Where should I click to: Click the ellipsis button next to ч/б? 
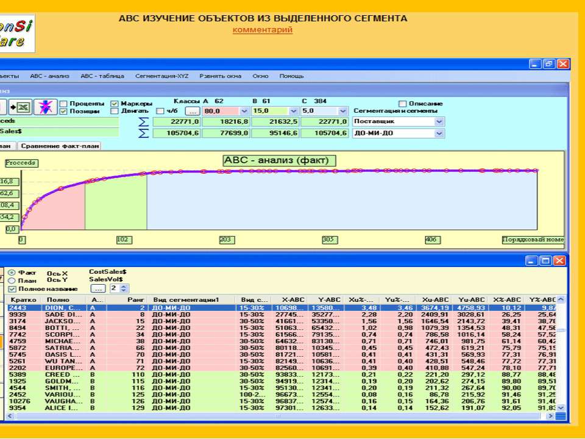(x=193, y=111)
